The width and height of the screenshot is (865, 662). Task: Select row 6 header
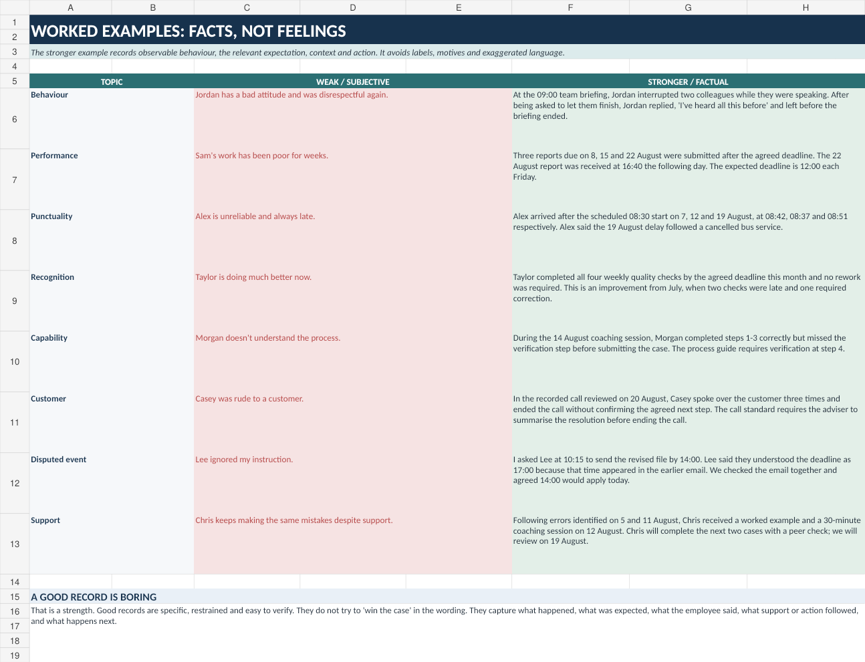tap(15, 119)
